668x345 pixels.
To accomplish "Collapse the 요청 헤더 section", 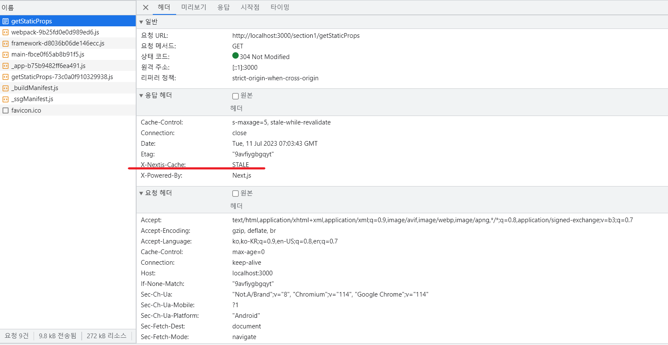I will pos(141,193).
